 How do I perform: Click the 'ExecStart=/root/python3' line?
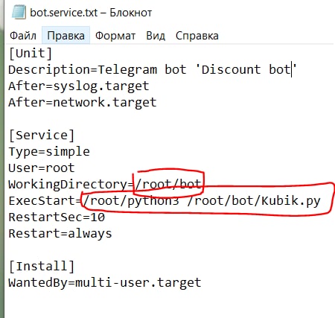coord(165,201)
